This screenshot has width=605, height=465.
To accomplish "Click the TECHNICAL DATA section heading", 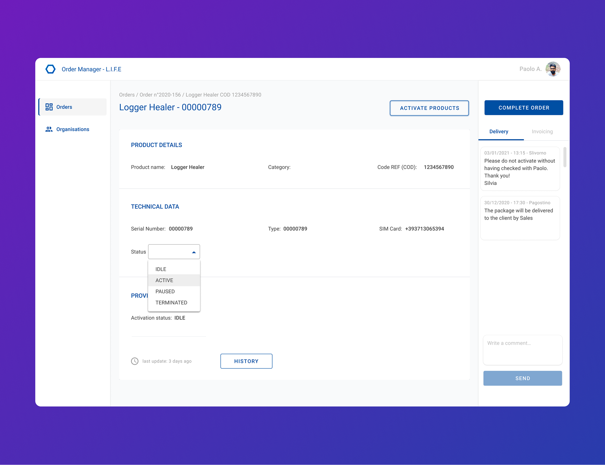I will [x=155, y=207].
